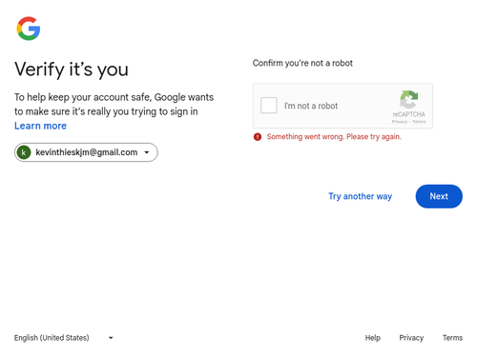This screenshot has height=357, width=477.
Task: Click the language dropdown arrow in footer
Action: [111, 338]
